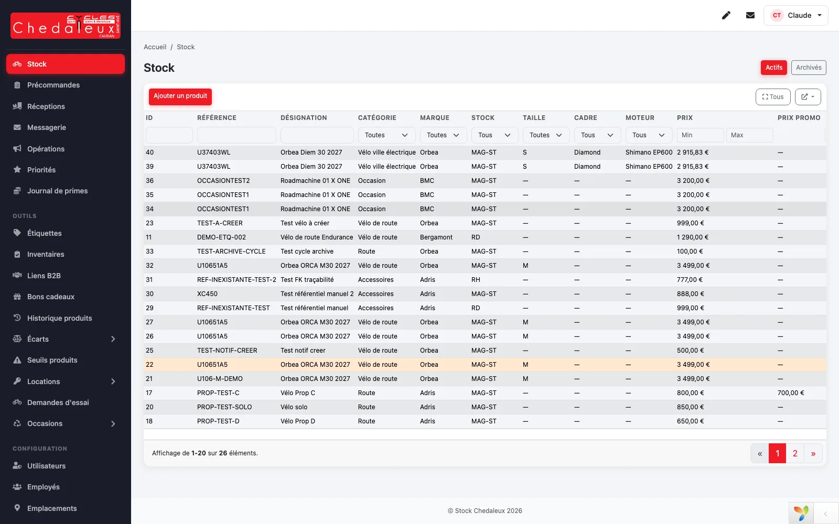This screenshot has height=524, width=839.
Task: Expand the Occasions submenu chevron
Action: [113, 423]
